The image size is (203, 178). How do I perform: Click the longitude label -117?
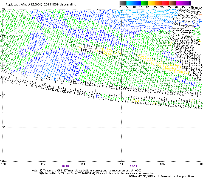click(42, 164)
